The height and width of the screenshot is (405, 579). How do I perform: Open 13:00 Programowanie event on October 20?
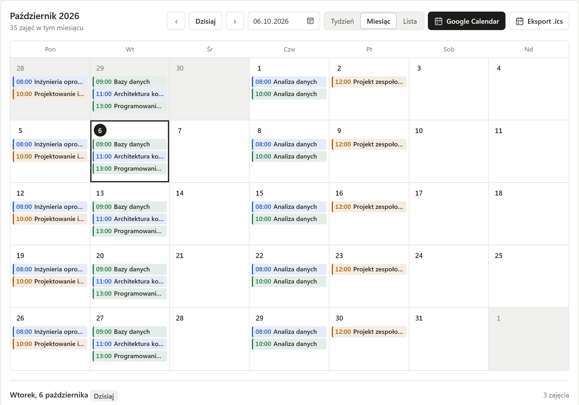point(130,294)
